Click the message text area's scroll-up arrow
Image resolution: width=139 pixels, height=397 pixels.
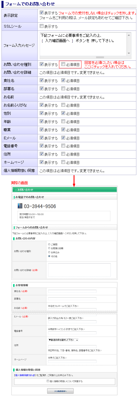[129, 35]
